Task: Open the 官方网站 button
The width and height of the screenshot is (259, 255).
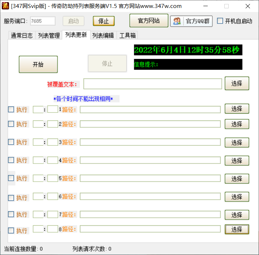Action: coord(149,21)
